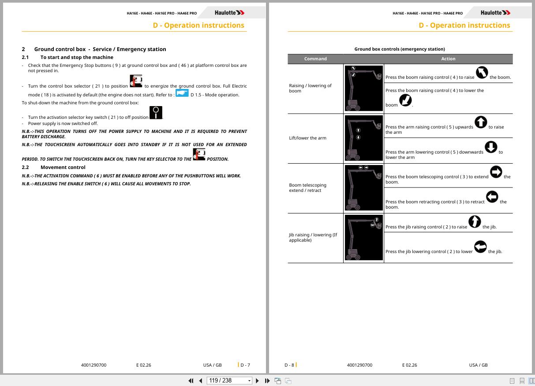Click the left page 'D - Operation instructions' title

point(198,25)
